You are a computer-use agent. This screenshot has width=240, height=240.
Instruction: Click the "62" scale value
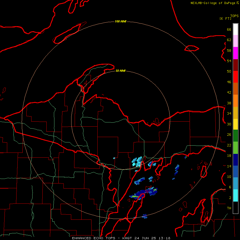(229, 40)
